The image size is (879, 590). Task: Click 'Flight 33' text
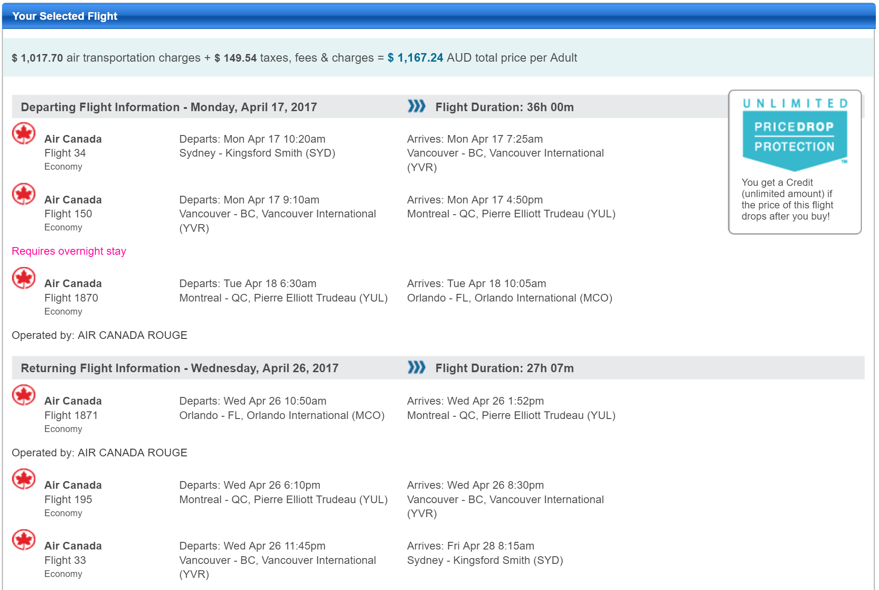[x=65, y=560]
